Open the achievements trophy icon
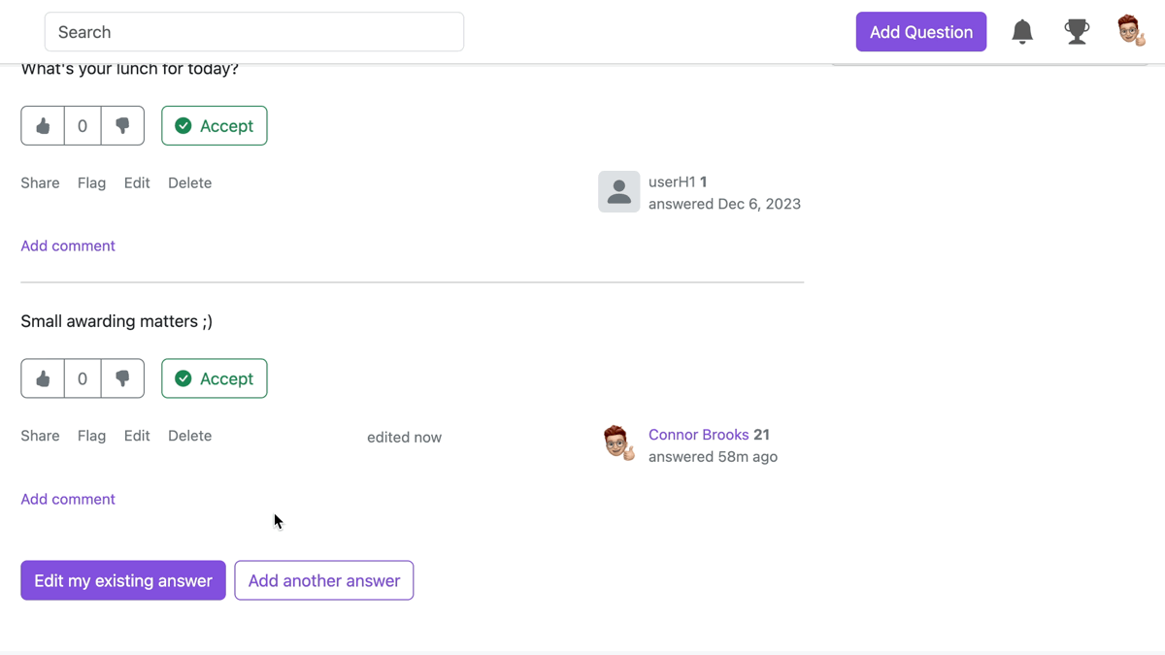This screenshot has height=655, width=1165. pyautogui.click(x=1077, y=32)
